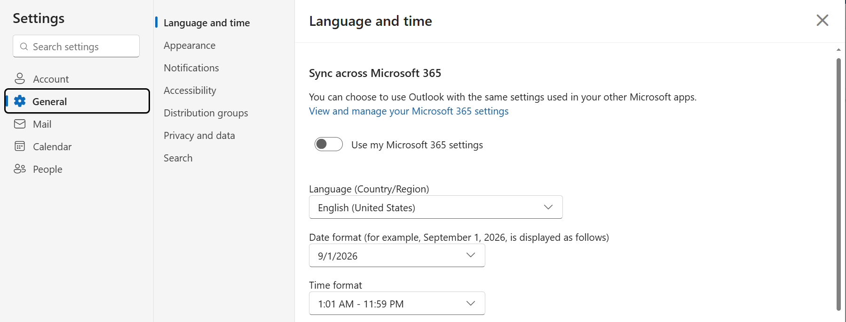This screenshot has height=322, width=846.
Task: Open View and manage Microsoft 365 settings link
Action: [x=409, y=111]
